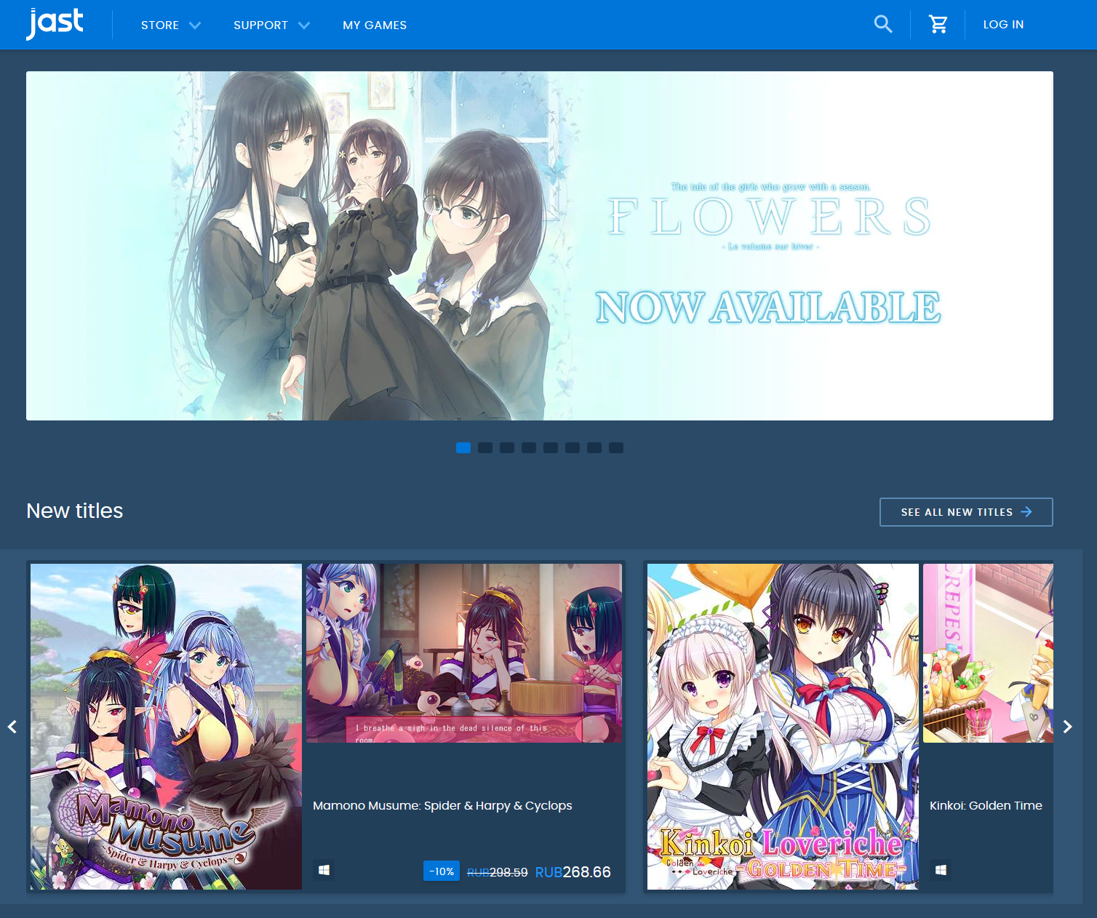This screenshot has height=918, width=1097.
Task: Click See All New Titles button
Action: [966, 512]
